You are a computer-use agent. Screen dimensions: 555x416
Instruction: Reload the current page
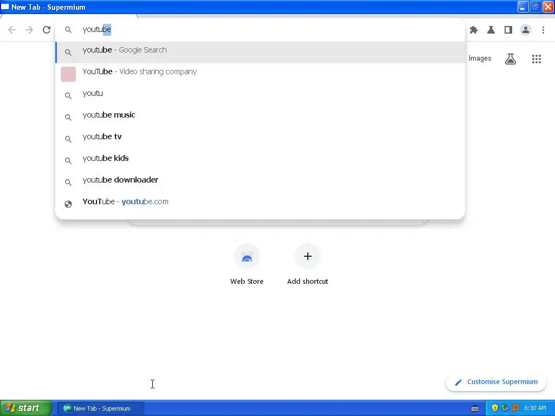[47, 30]
